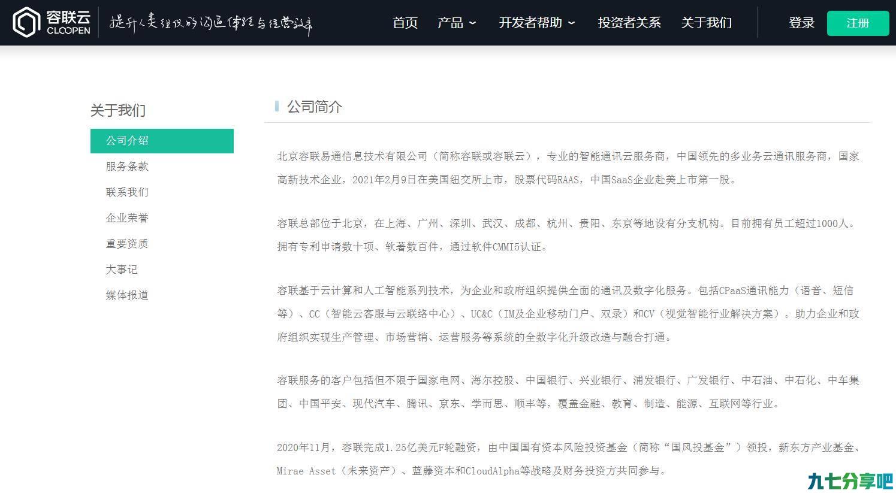Open 关于我们 in the top navigation

coord(707,23)
